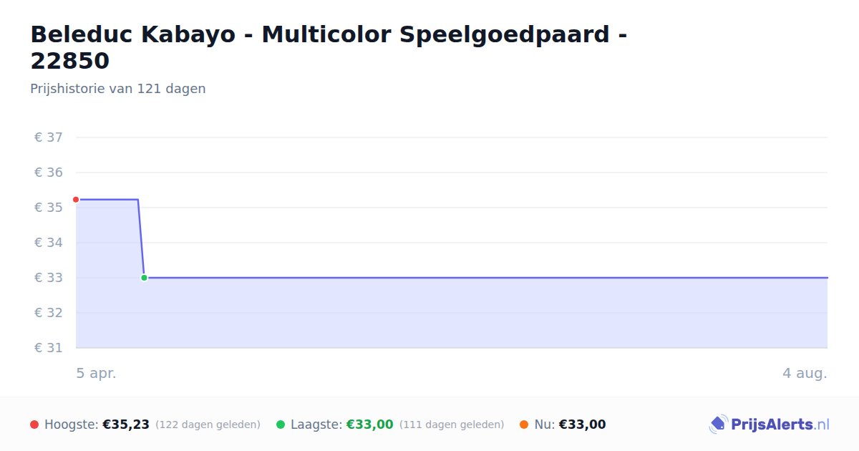Viewport: 859px width, 451px height.
Task: Click the 122 dagen geleden note
Action: point(208,425)
